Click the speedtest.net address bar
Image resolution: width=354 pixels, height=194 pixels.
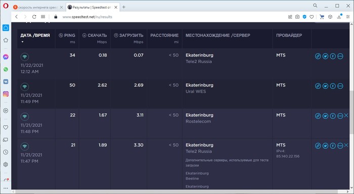pos(87,17)
